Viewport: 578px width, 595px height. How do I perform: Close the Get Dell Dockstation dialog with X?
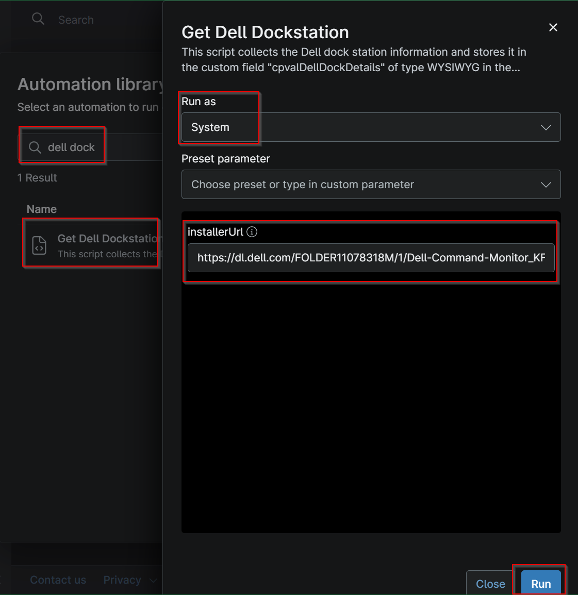pos(553,27)
